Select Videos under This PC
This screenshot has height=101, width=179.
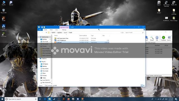click(x=44, y=78)
